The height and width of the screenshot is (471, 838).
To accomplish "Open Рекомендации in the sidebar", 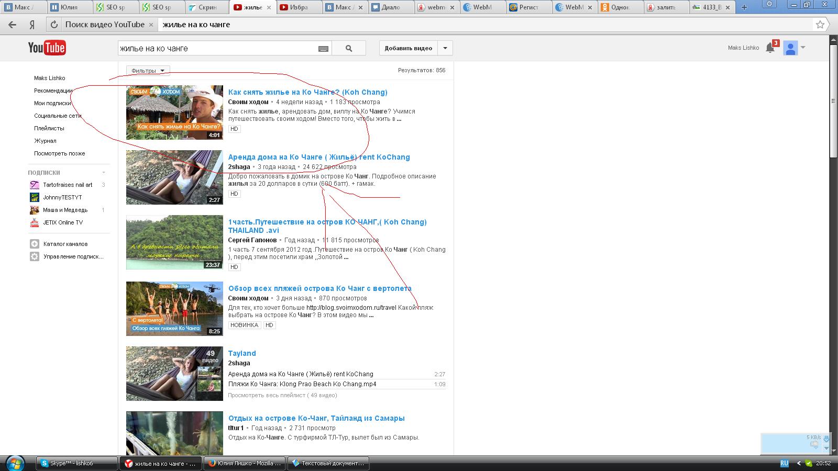I will (53, 91).
